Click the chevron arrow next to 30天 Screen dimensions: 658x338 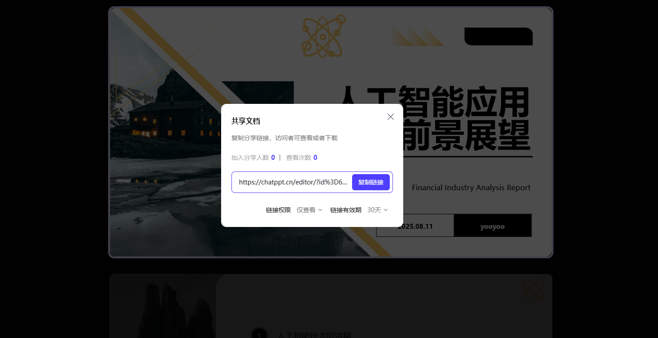386,210
